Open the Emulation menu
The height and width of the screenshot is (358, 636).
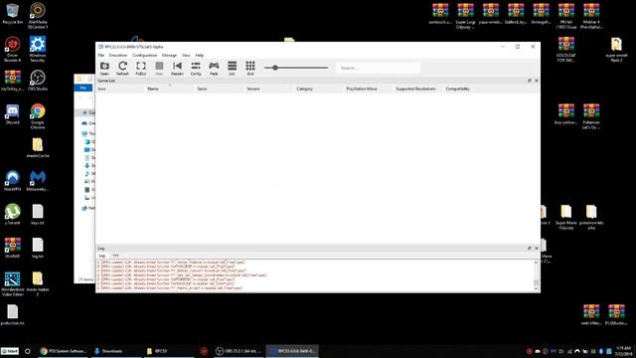pyautogui.click(x=118, y=56)
